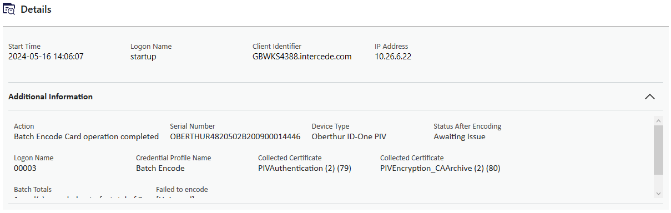Click the Start Time value 2024-05-16 14:06:07
The width and height of the screenshot is (671, 213).
(x=46, y=57)
